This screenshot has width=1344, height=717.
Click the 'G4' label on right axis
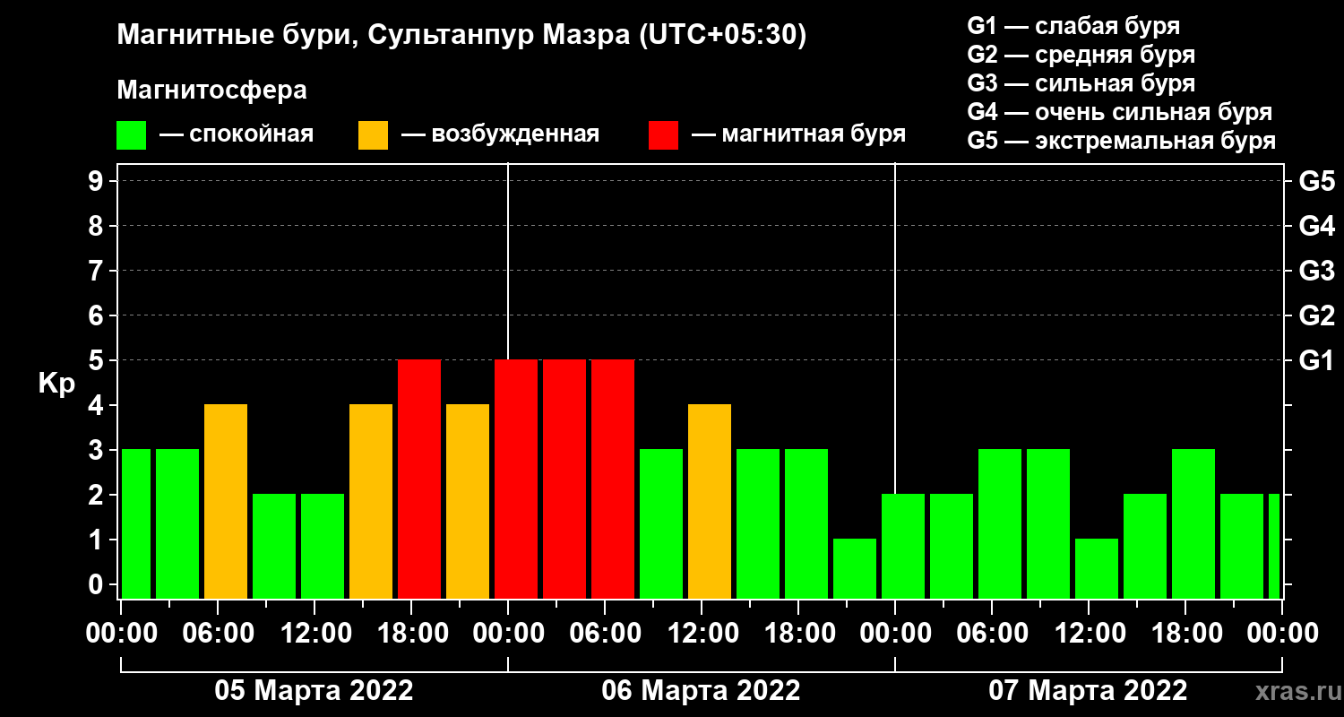pos(1316,226)
